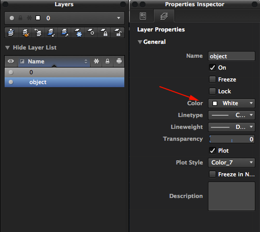
Task: Adjust the Transparency slider
Action: click(x=232, y=139)
